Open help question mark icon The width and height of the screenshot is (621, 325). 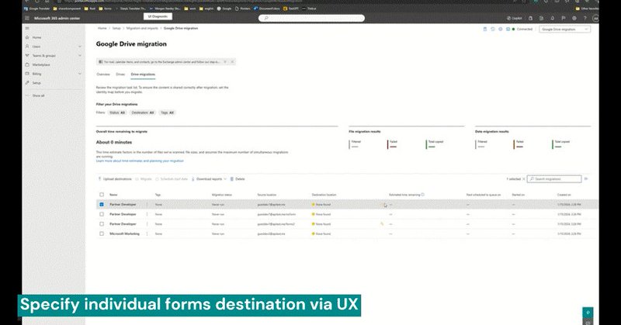[x=585, y=18]
